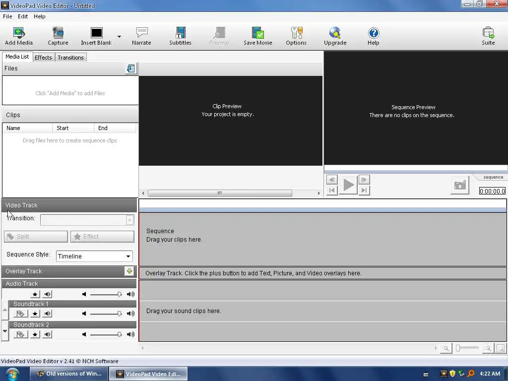This screenshot has width=508, height=381.
Task: Open the Edit menu
Action: click(x=23, y=16)
